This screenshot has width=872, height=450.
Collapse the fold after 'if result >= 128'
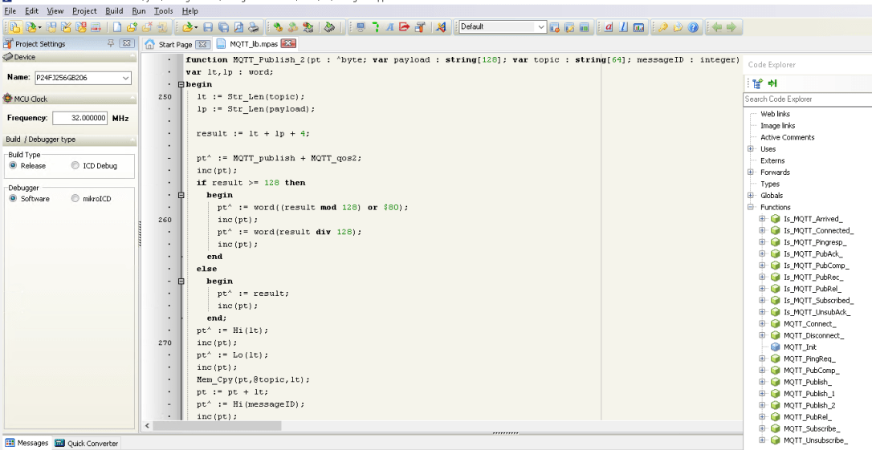[x=181, y=195]
